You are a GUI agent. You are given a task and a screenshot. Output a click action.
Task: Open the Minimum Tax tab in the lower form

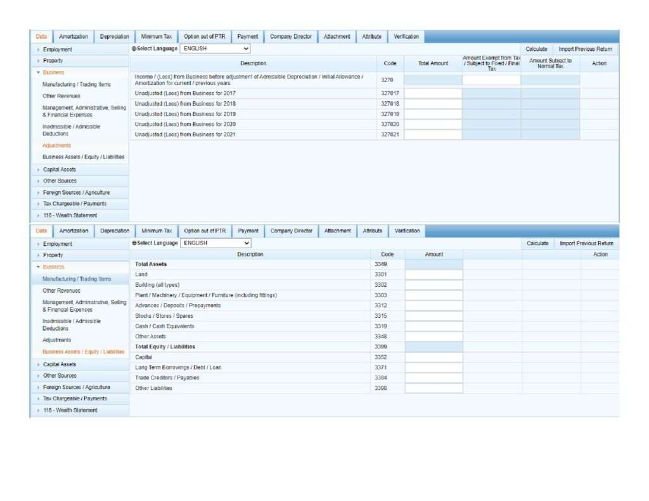point(156,231)
